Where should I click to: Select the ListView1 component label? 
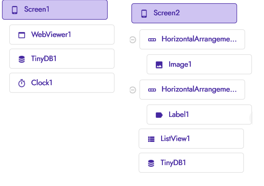pyautogui.click(x=175, y=139)
